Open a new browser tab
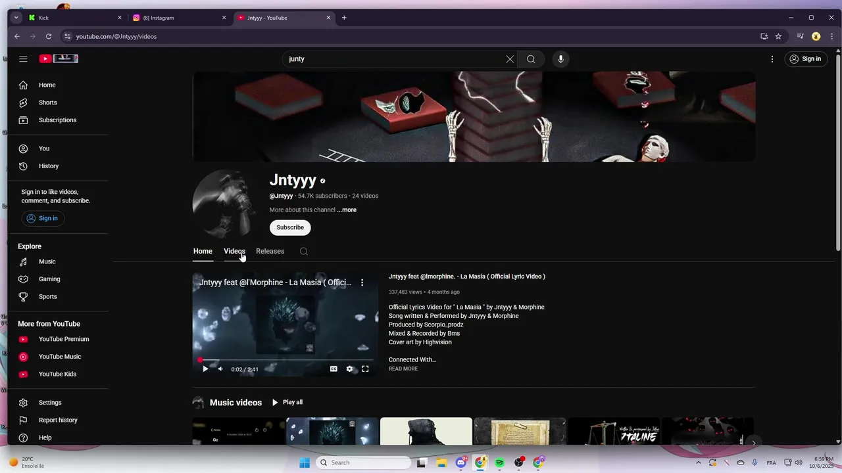The width and height of the screenshot is (842, 473). pos(344,18)
